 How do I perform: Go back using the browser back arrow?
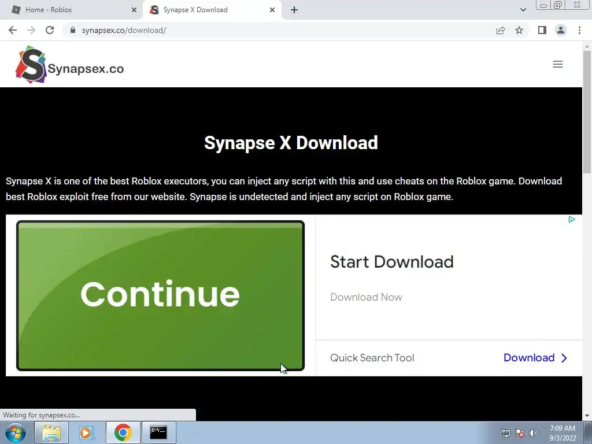13,30
